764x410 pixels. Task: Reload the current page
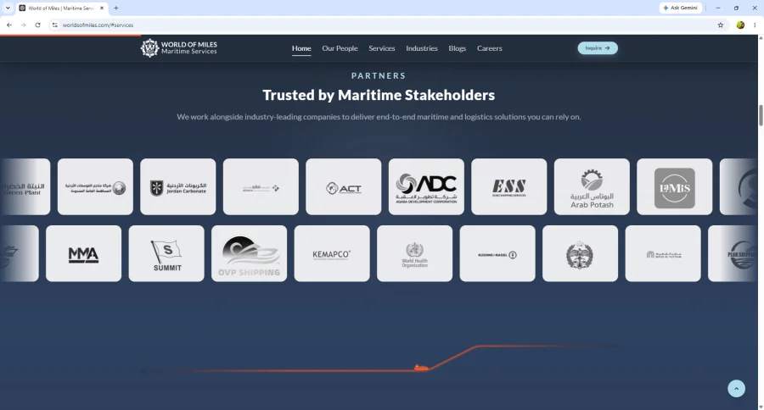[37, 25]
